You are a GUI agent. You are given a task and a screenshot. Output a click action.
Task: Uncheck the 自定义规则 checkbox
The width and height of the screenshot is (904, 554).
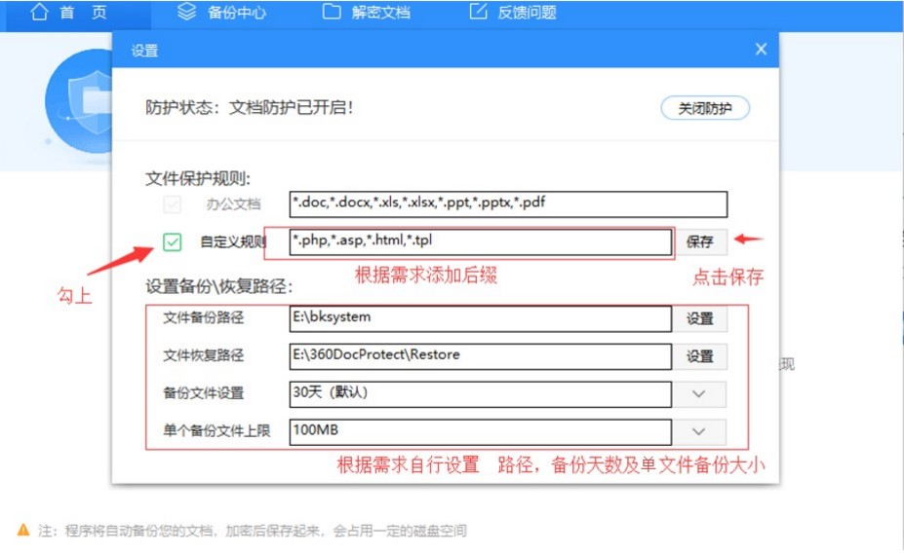172,241
